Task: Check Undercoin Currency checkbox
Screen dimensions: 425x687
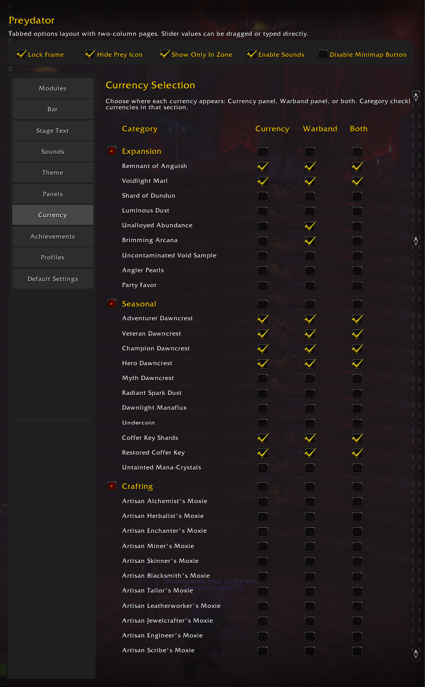Action: pos(263,423)
